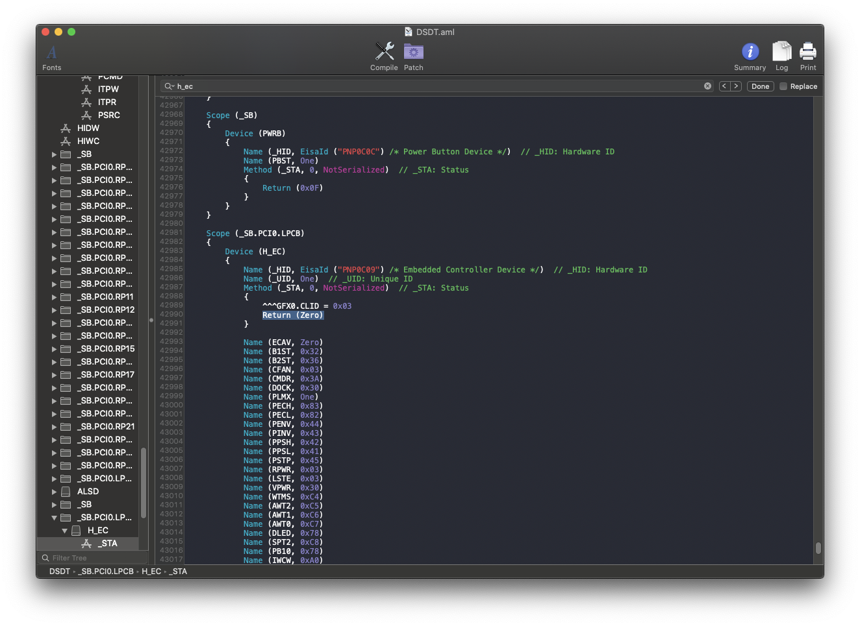This screenshot has height=626, width=860.
Task: Go to previous search match
Action: (x=724, y=86)
